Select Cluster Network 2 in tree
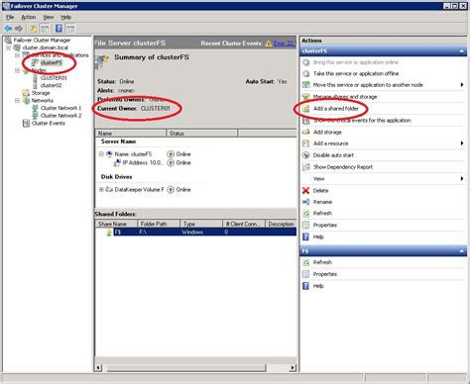Viewport: 470px width, 384px height. tap(60, 116)
